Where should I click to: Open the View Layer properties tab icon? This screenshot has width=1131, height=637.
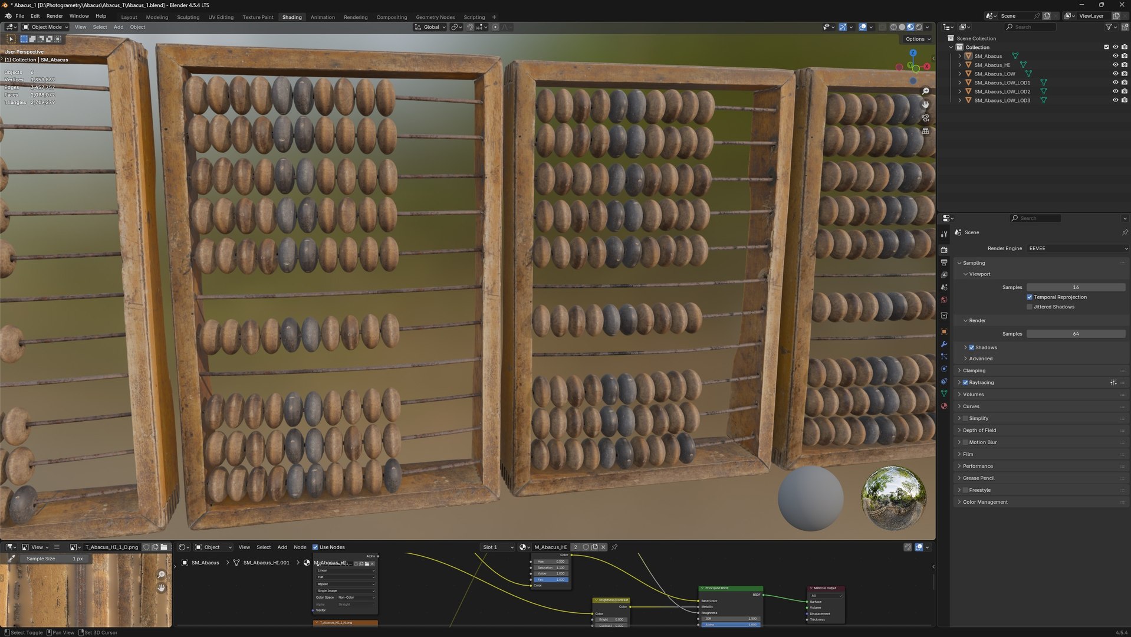(x=944, y=275)
